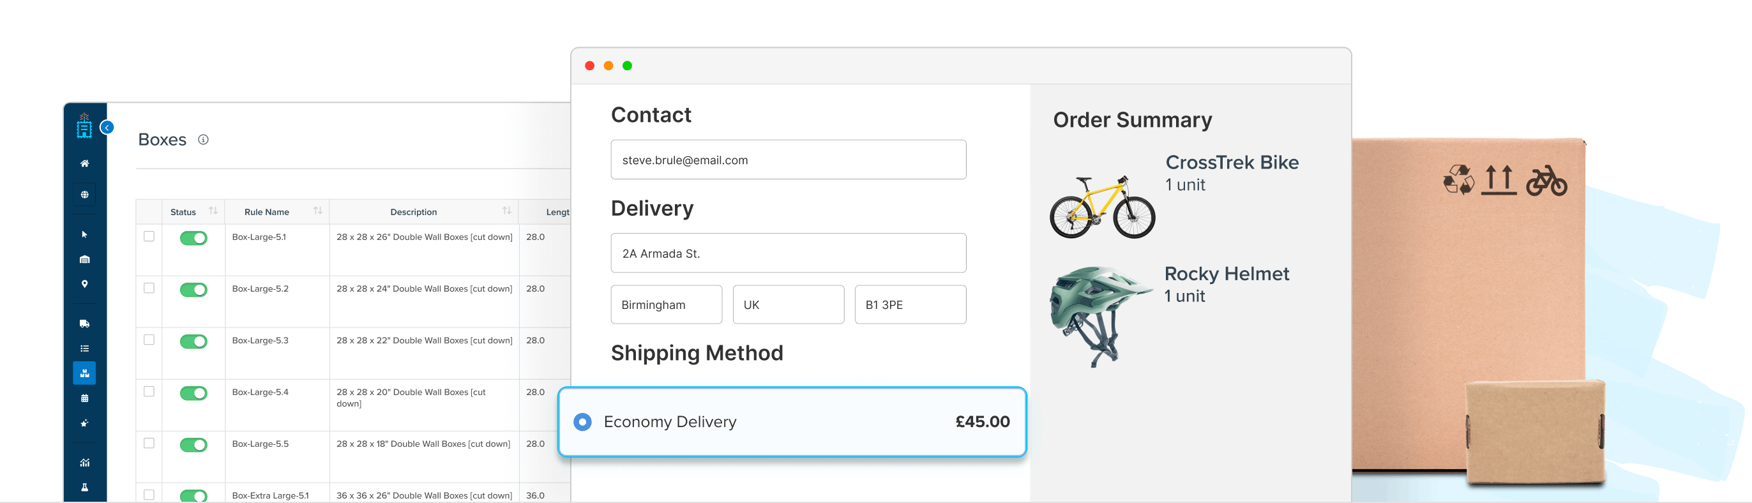Select the warehouse icon in the sidebar
1752x503 pixels.
point(84,260)
